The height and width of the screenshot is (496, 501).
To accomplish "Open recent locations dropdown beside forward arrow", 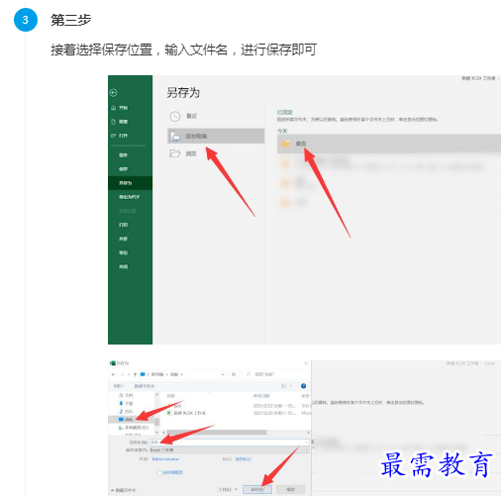I will [129, 374].
